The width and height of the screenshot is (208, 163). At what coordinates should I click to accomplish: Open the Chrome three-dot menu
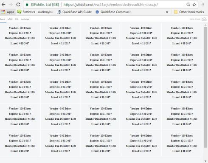pyautogui.click(x=203, y=5)
